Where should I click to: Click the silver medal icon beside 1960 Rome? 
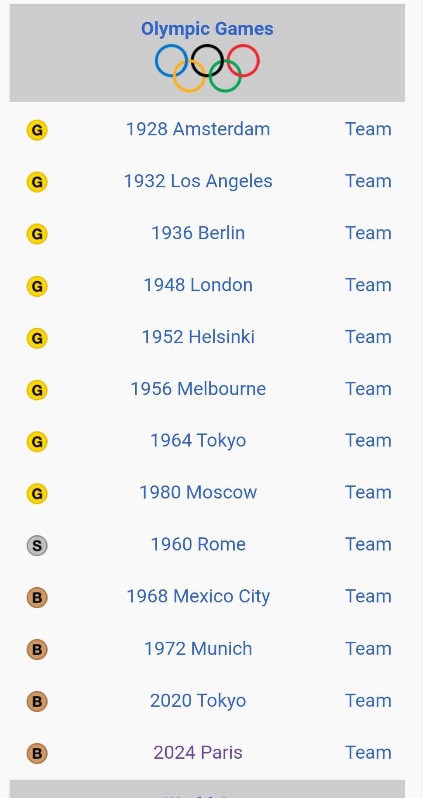point(37,546)
